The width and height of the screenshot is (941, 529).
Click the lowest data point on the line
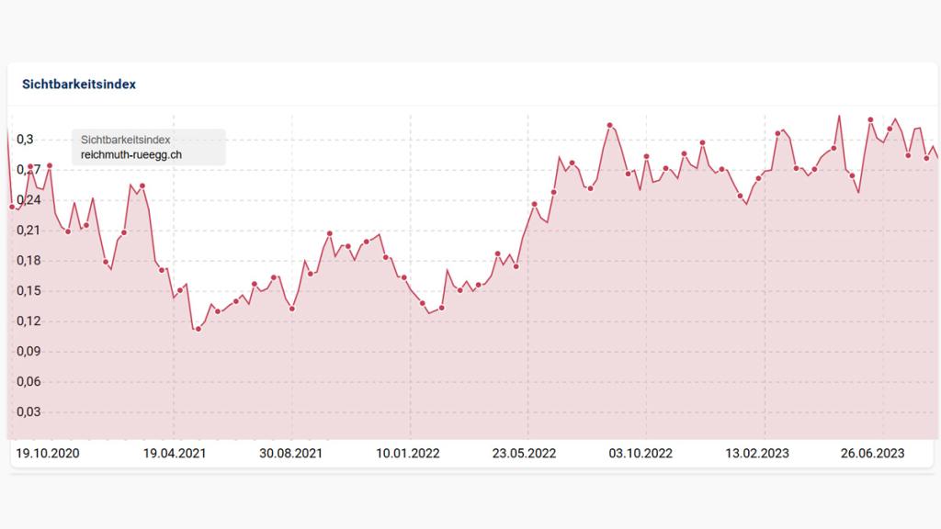coord(198,329)
